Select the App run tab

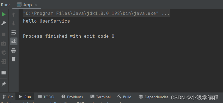point(27,5)
